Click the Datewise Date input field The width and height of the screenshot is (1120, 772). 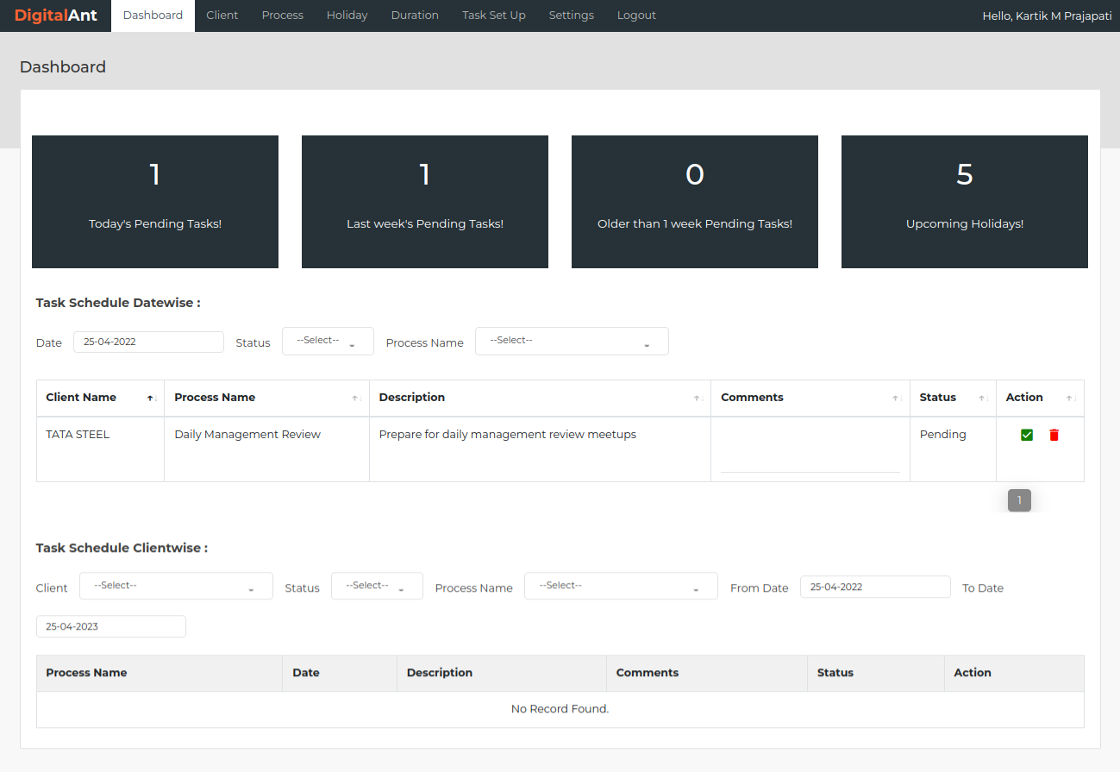tap(148, 342)
